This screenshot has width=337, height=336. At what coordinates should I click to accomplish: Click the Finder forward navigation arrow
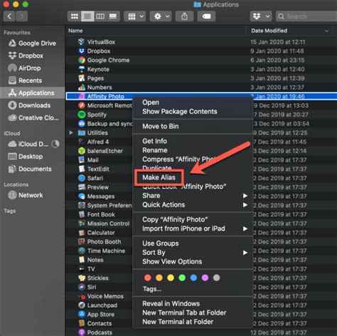(x=21, y=16)
